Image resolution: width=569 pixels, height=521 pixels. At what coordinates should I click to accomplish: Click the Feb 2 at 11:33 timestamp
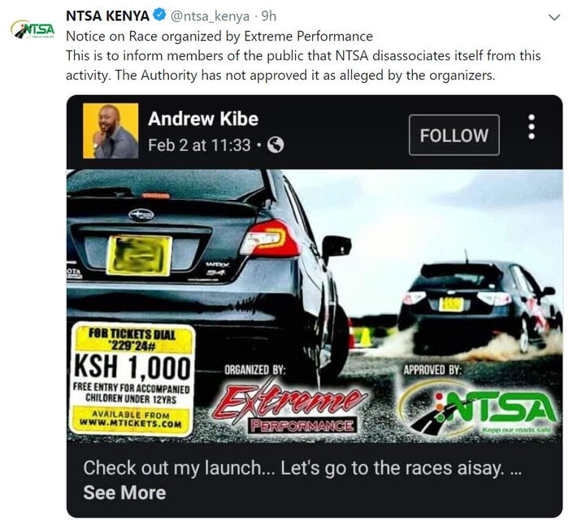tap(199, 145)
